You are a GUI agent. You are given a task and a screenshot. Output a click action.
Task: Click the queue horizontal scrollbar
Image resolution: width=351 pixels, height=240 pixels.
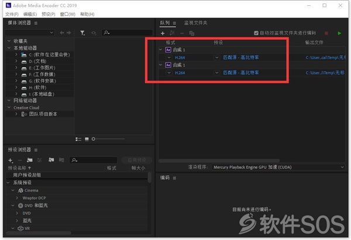(219, 161)
